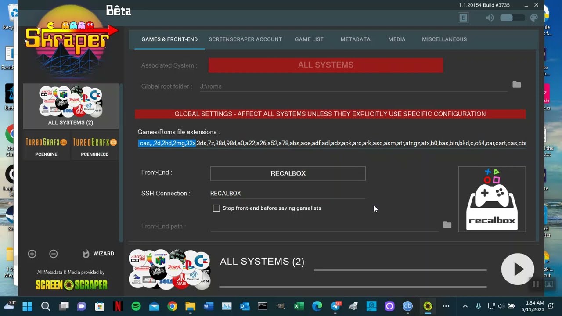Open Outlook from taskbar

[x=245, y=306]
